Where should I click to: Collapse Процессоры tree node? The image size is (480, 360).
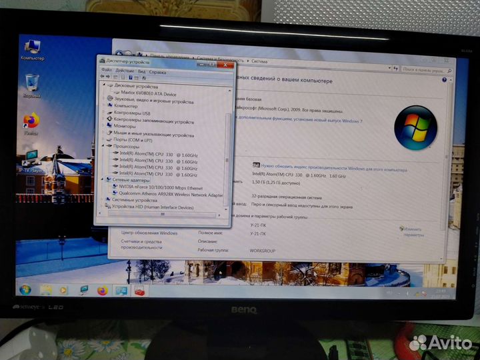(103, 146)
